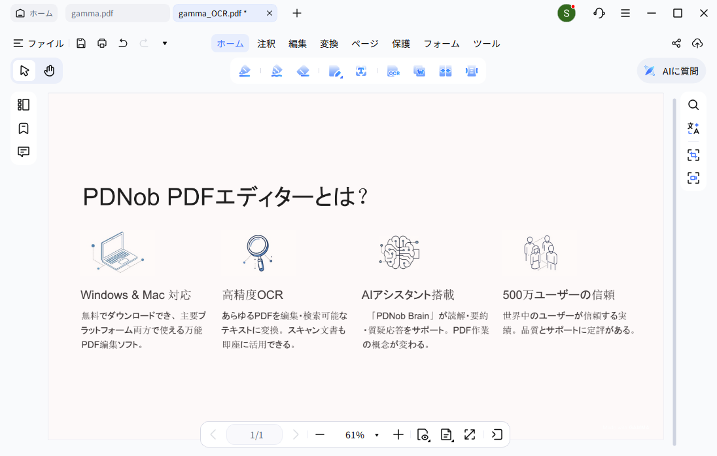Convert the PDF to Word using the toolbar icon
This screenshot has height=456, width=717.
coord(419,71)
